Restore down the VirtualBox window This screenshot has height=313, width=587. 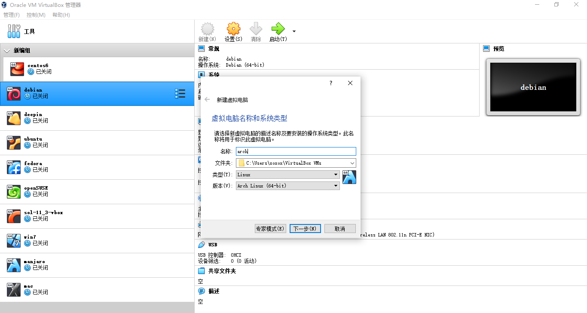tap(556, 4)
